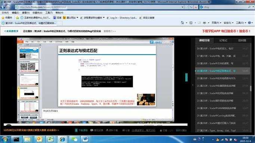Click the 返回课程页 back link
Viewport: 255px width, 143px height.
(x=11, y=31)
